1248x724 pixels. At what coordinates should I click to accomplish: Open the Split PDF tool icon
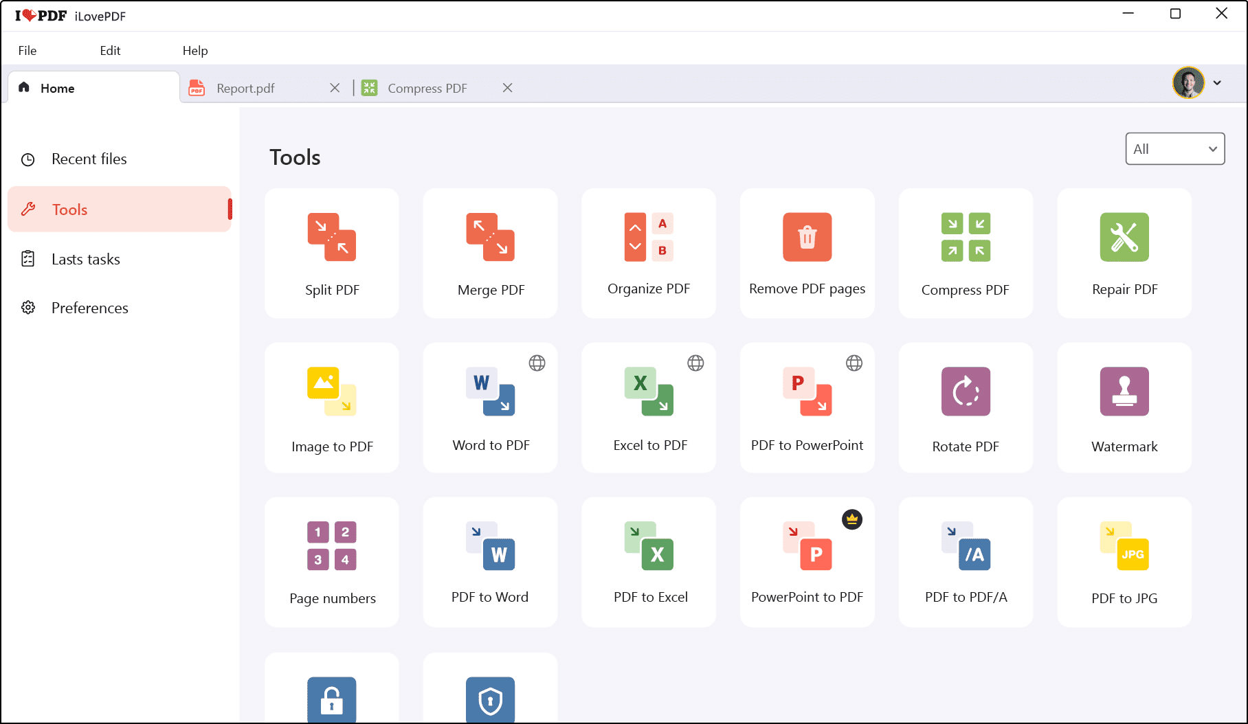(x=332, y=237)
